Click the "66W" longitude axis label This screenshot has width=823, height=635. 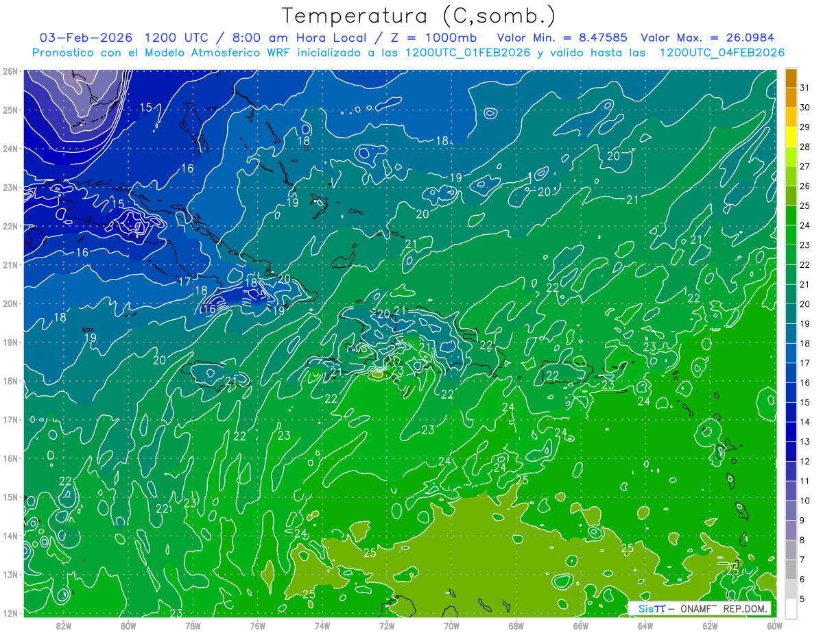pyautogui.click(x=580, y=626)
